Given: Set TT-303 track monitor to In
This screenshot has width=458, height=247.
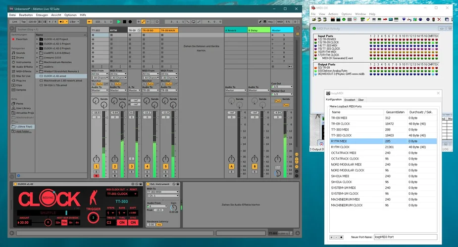Looking at the screenshot, I should pos(94,84).
